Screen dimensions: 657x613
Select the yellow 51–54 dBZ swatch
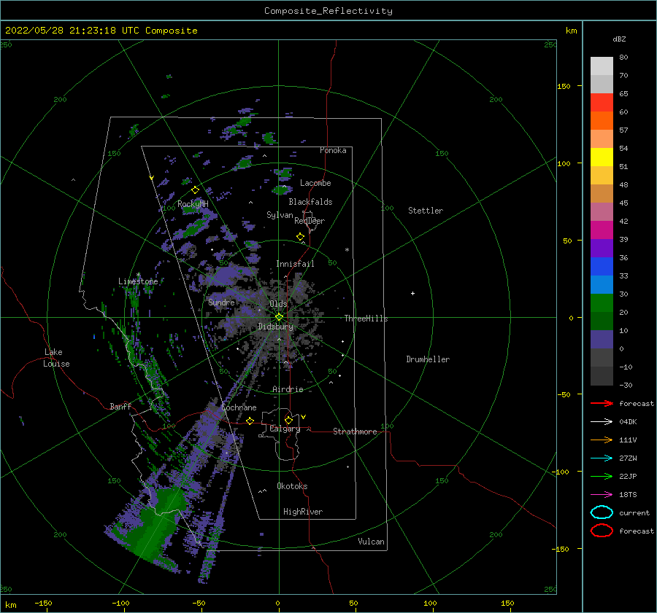tap(602, 157)
